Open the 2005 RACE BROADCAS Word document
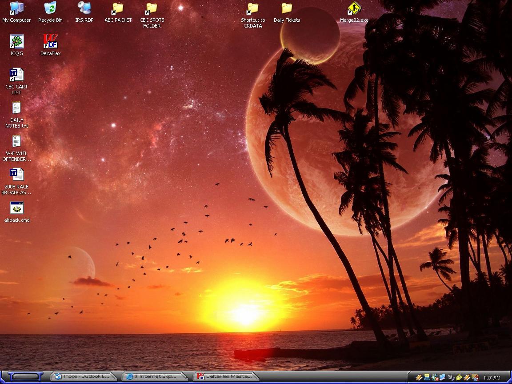 coord(16,175)
